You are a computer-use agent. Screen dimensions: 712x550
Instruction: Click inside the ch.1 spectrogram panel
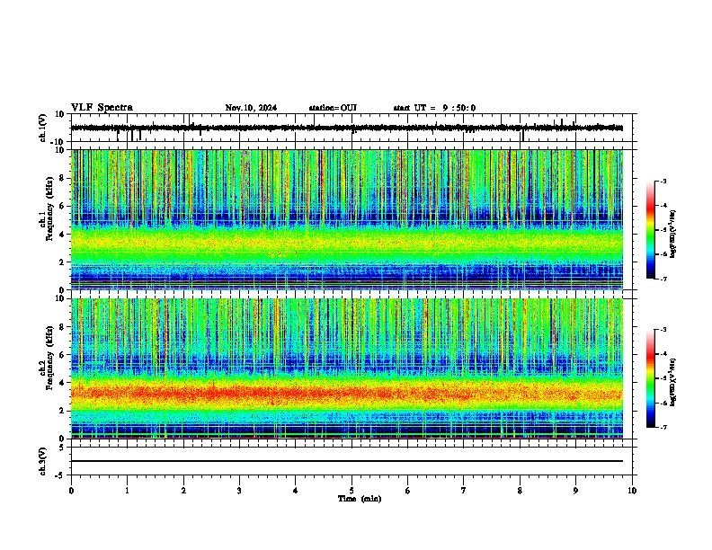[x=347, y=219]
